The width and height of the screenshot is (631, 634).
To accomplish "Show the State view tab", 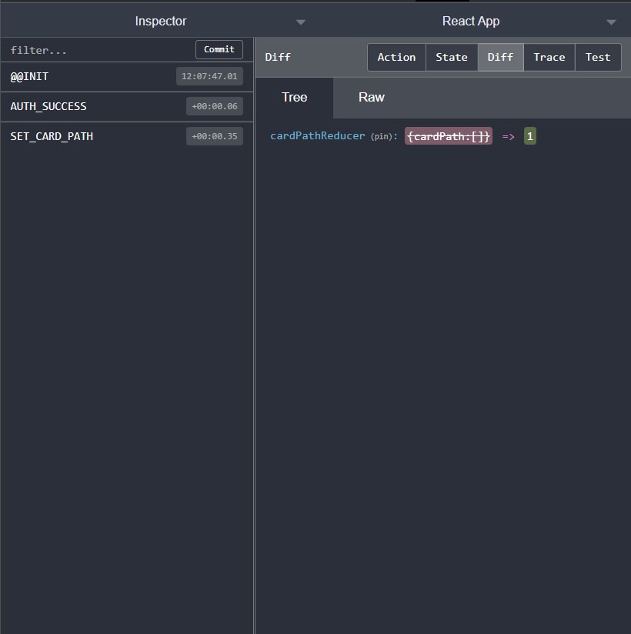I will (x=452, y=57).
